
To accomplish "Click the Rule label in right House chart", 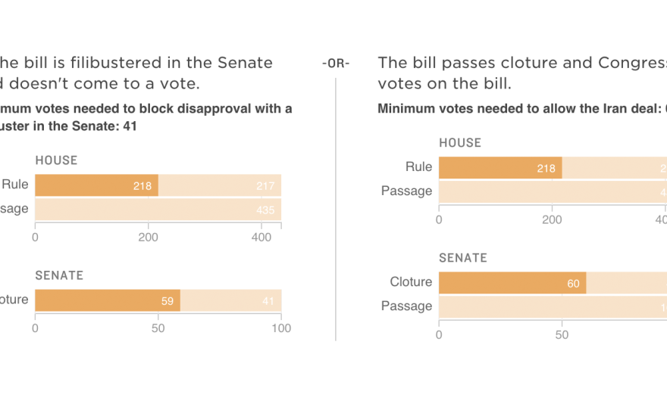I will tap(418, 167).
